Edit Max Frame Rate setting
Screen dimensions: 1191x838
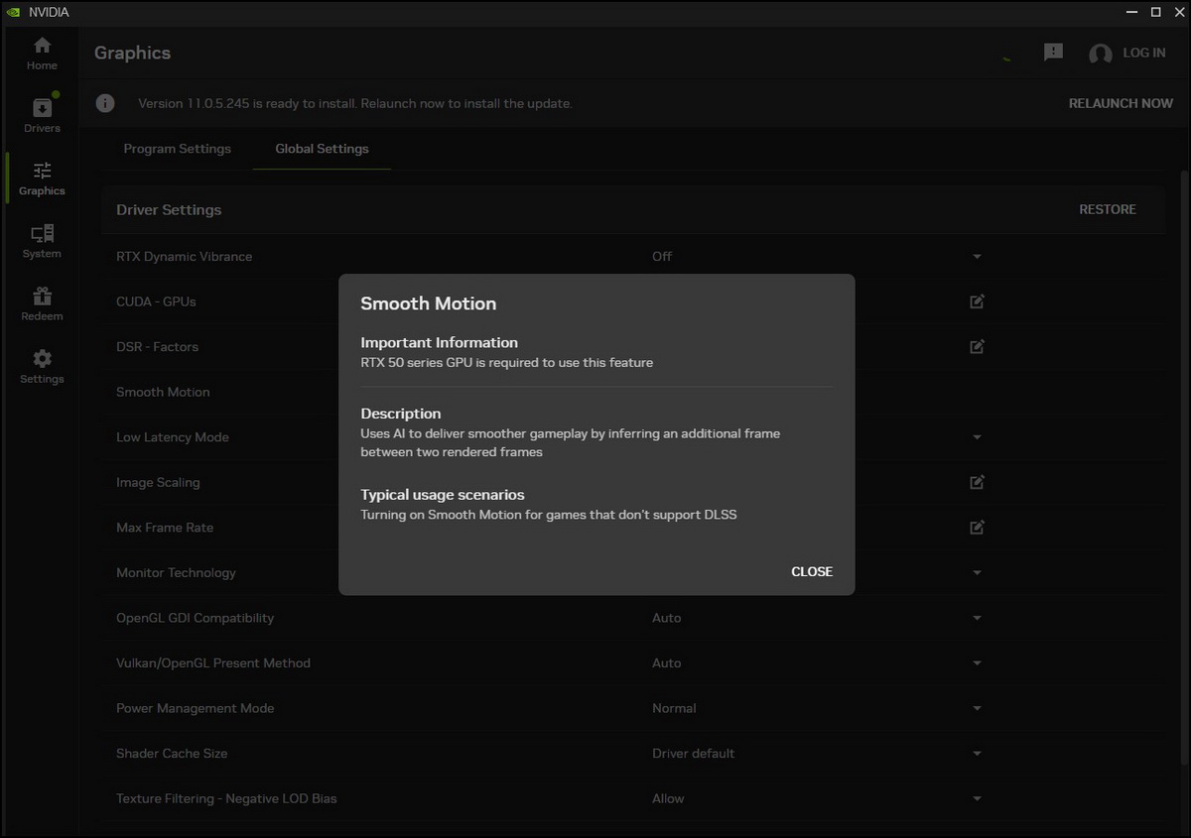[977, 528]
